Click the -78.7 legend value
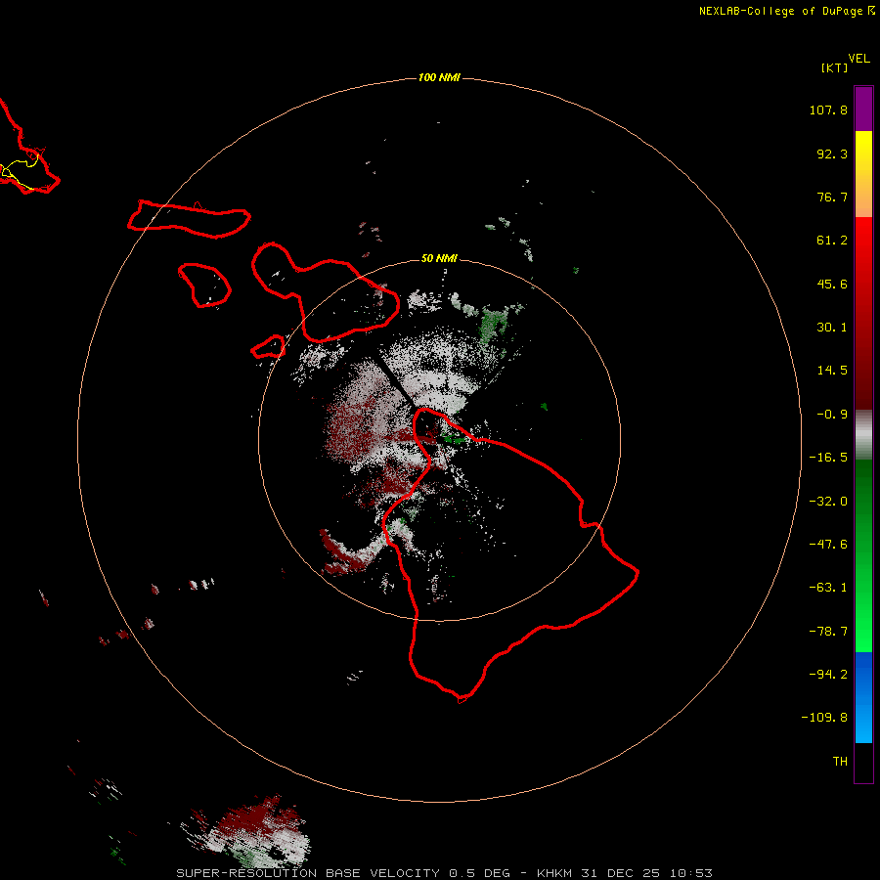Viewport: 880px width, 880px height. (x=828, y=632)
